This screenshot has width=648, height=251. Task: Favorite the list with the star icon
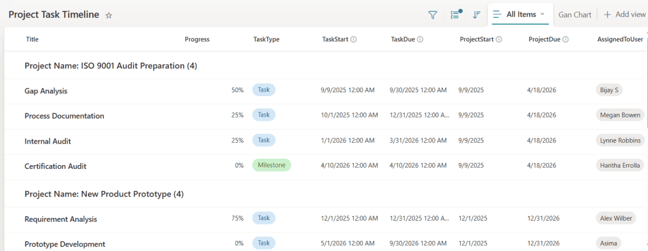pos(109,15)
